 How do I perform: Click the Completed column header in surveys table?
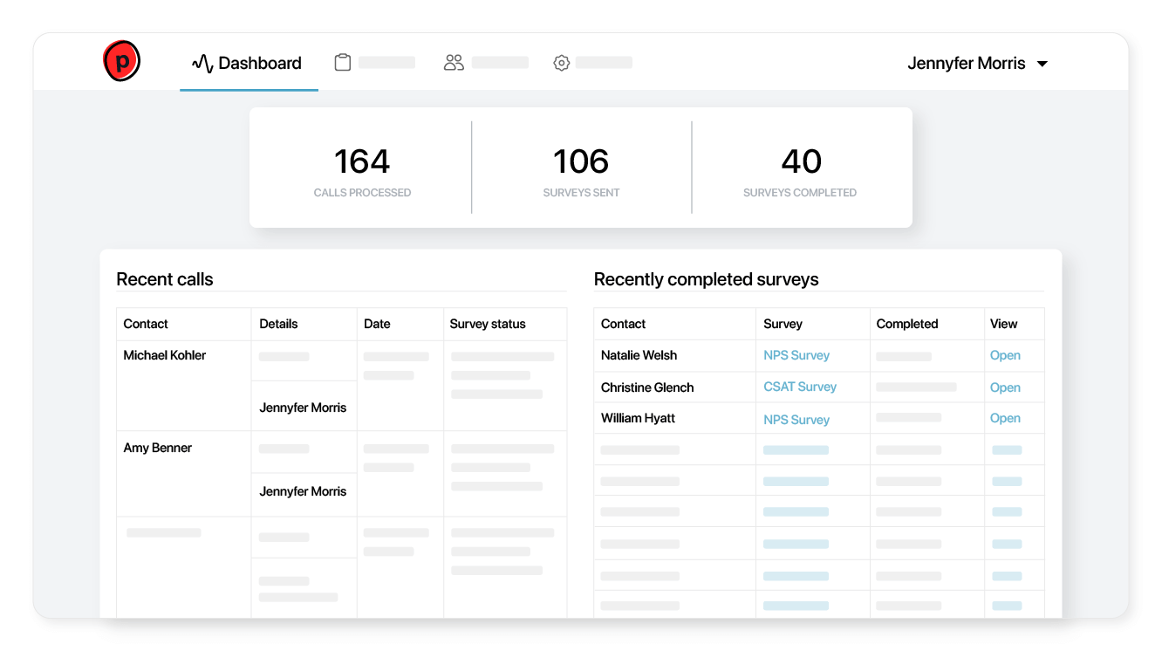tap(907, 324)
